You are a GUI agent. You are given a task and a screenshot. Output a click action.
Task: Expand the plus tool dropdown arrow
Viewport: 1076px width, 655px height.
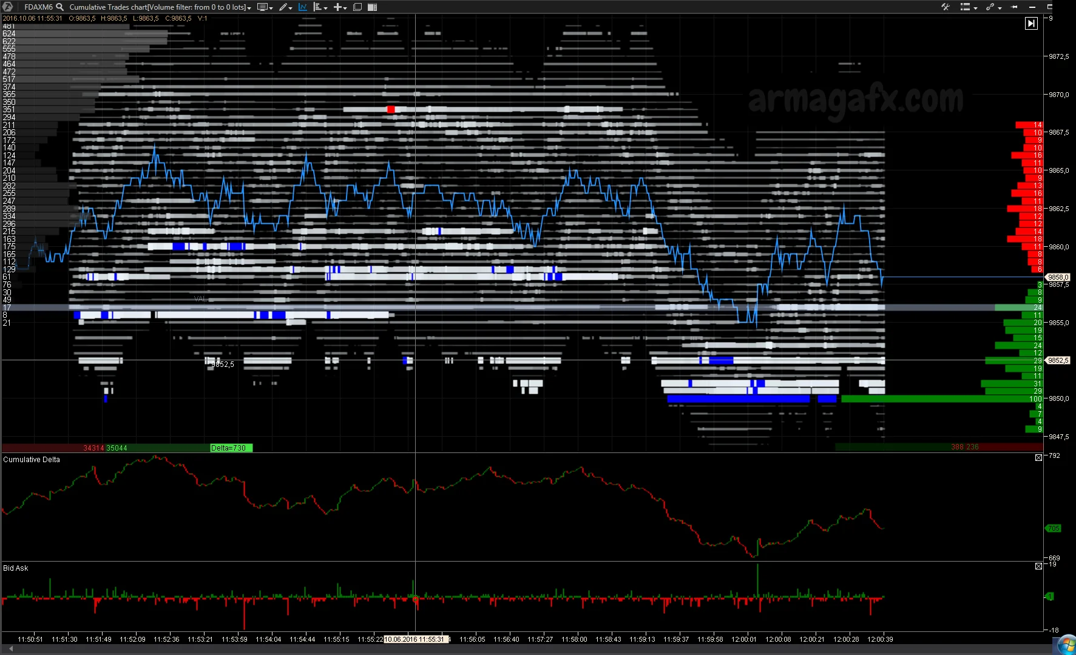345,8
